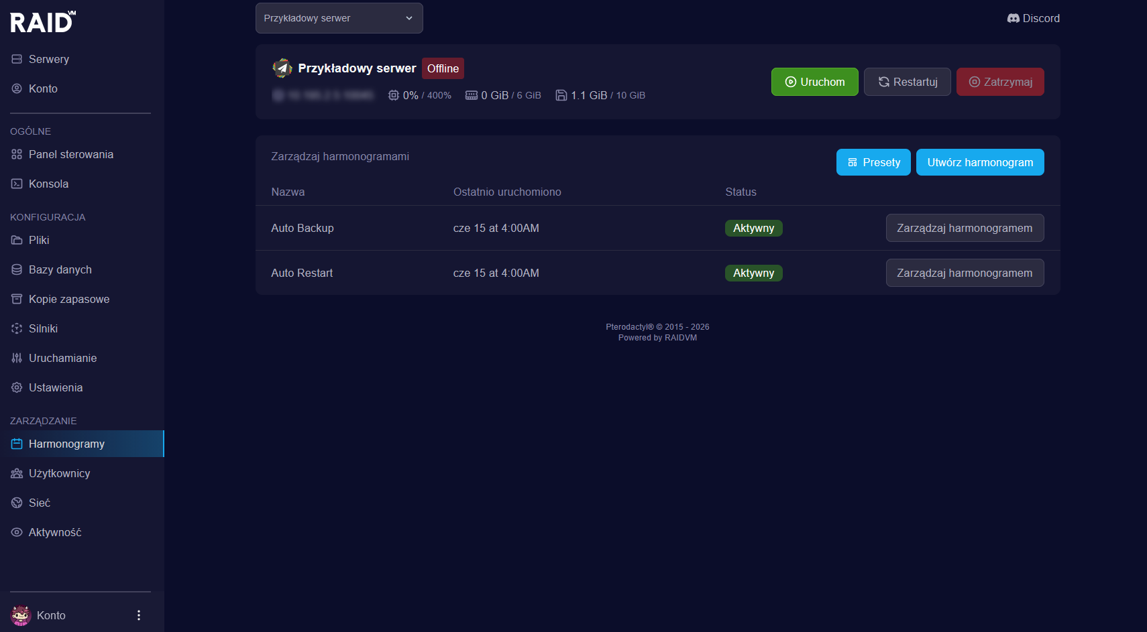Click Harmonogramy calendar icon

click(17, 444)
